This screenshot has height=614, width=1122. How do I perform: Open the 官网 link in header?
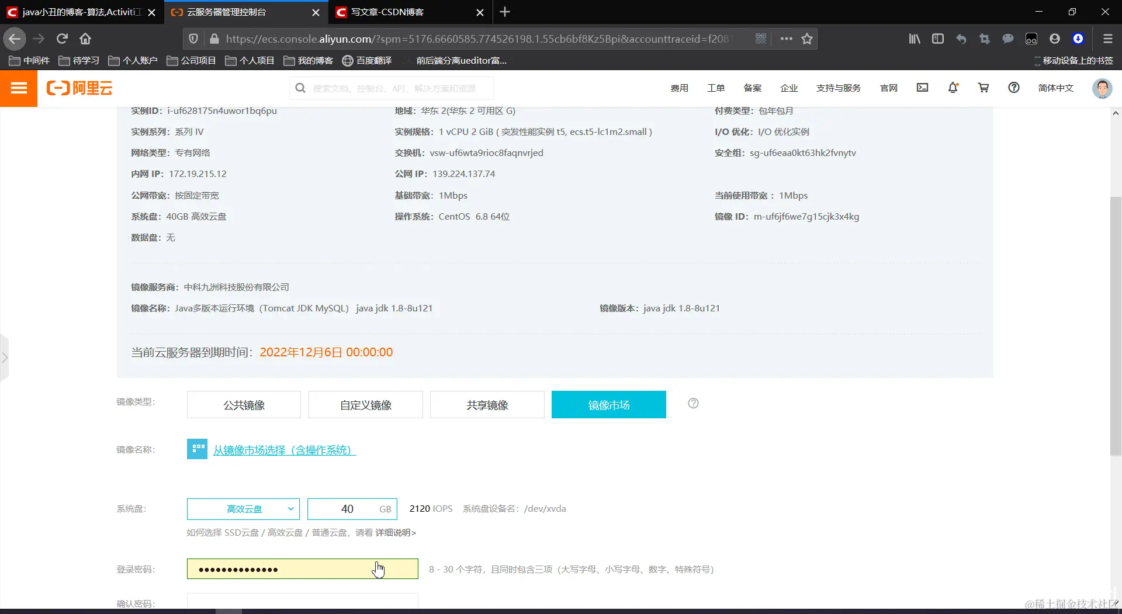pos(889,88)
